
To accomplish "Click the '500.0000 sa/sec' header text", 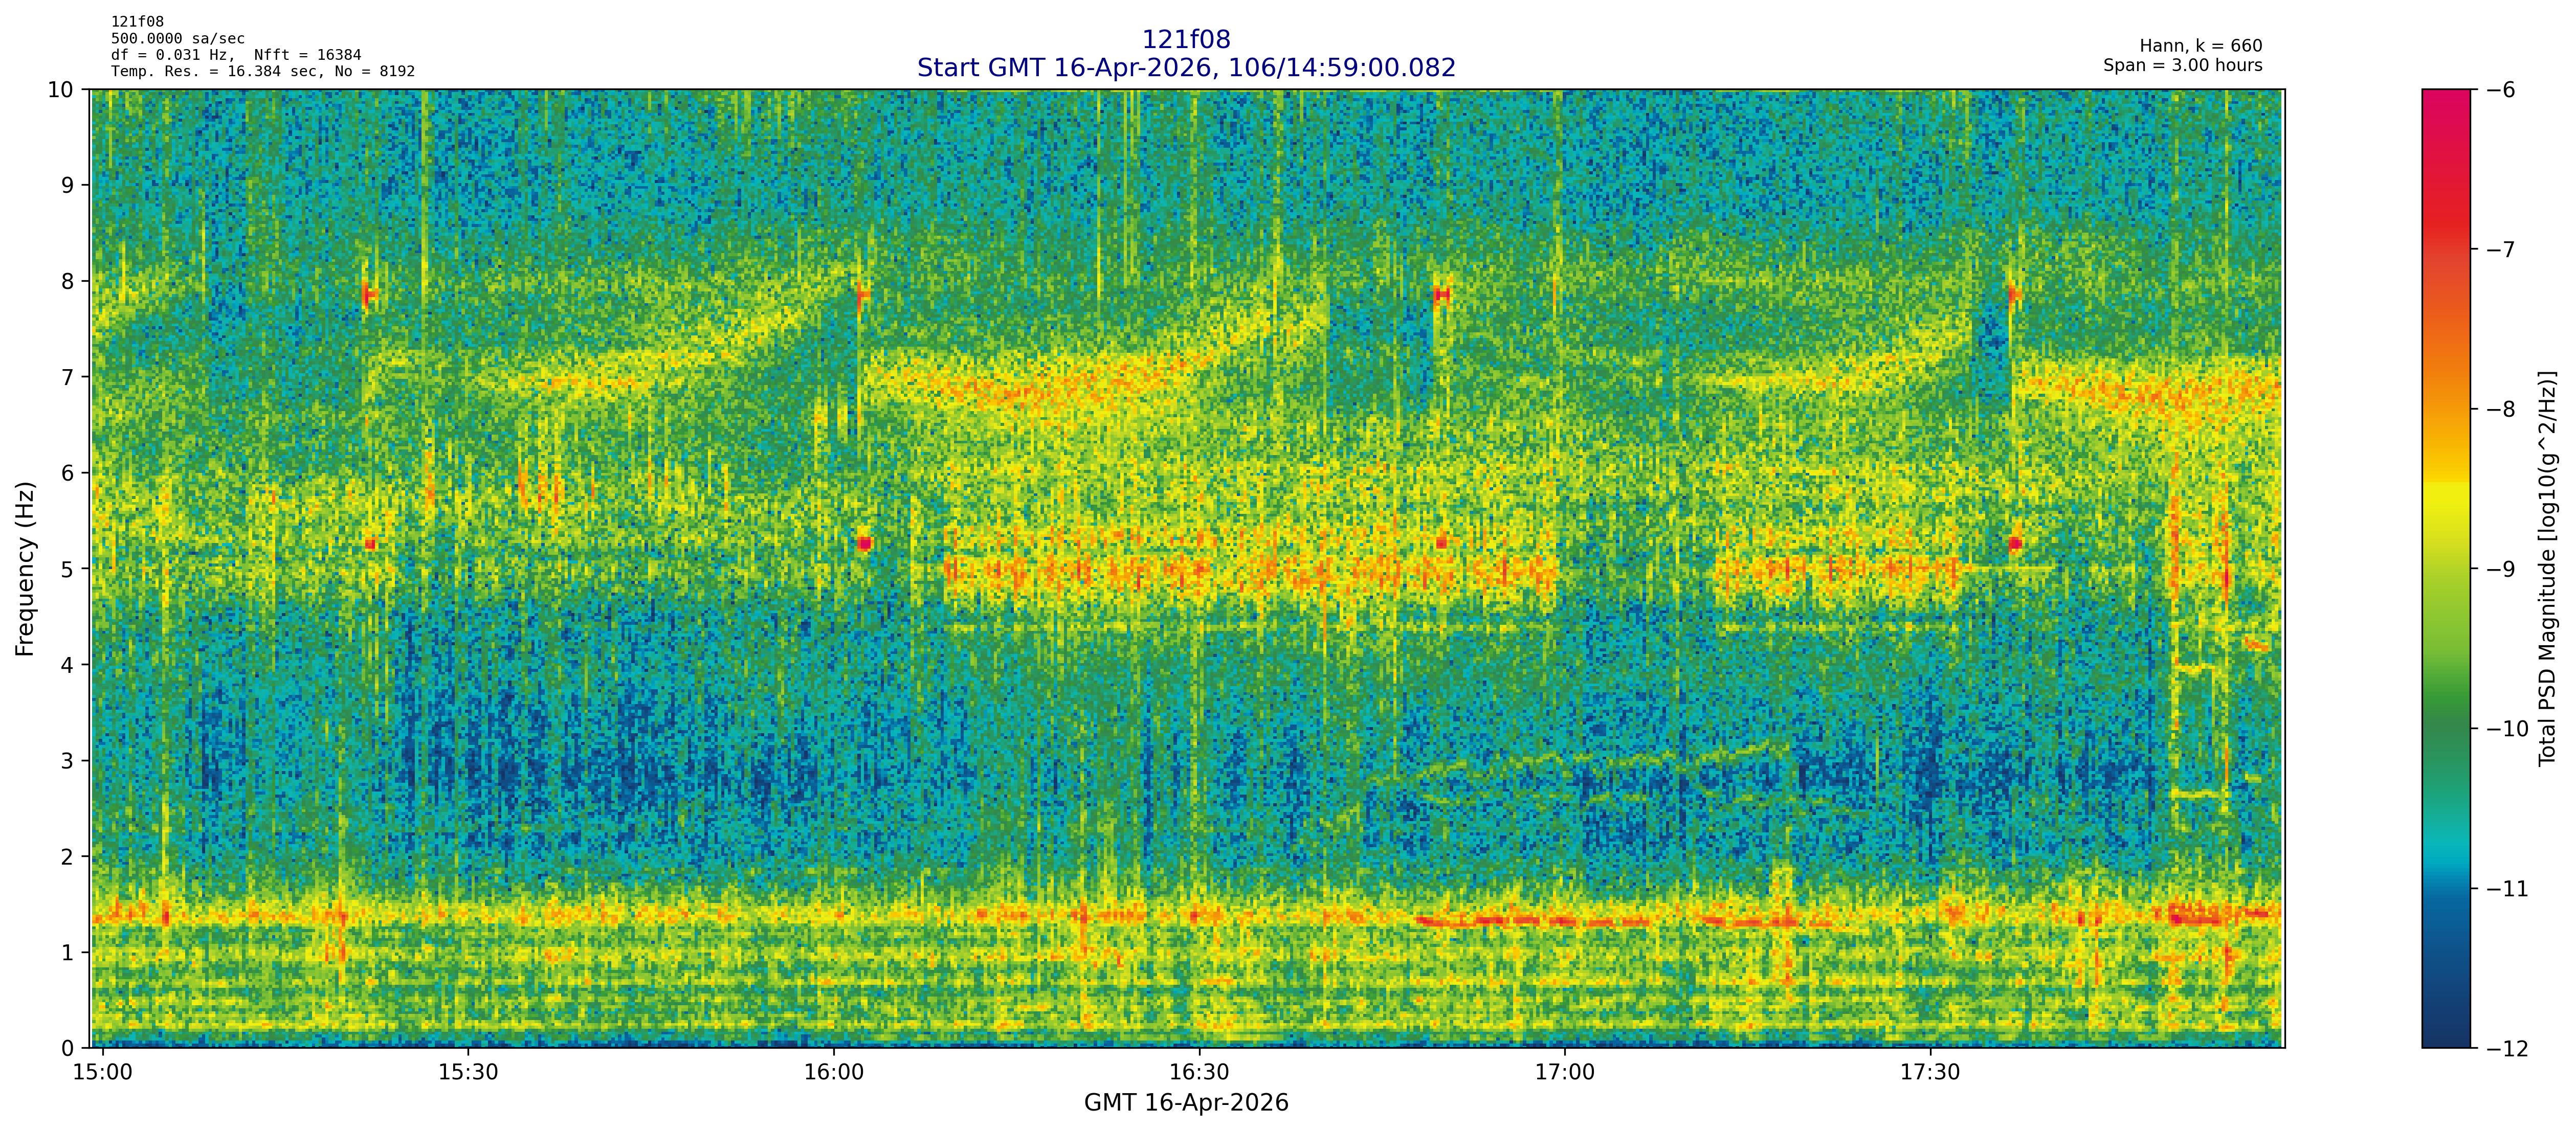I will coord(177,39).
